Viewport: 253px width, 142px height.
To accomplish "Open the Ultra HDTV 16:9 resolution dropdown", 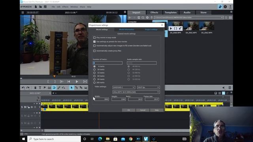I will click(x=136, y=92).
